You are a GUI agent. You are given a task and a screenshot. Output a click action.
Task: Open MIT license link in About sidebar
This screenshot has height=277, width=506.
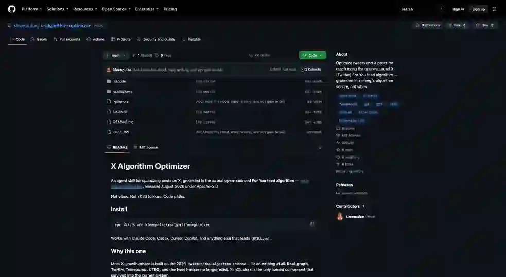[x=348, y=135]
